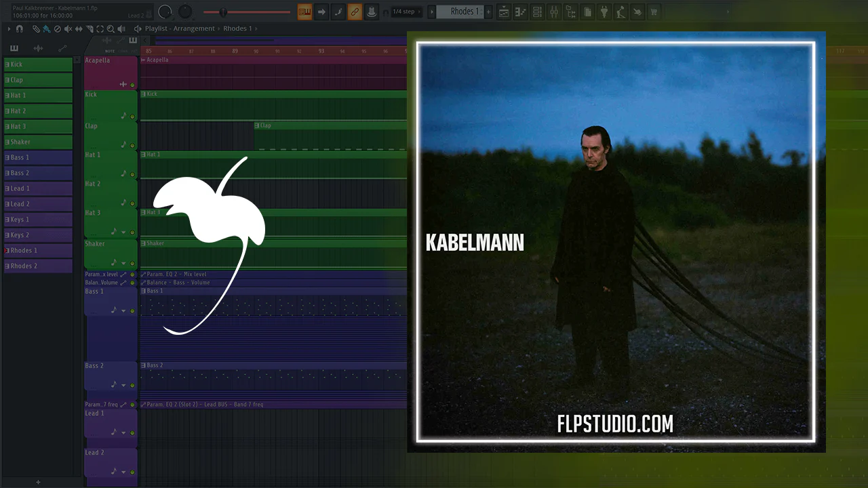Select the Slice tool

coord(90,29)
